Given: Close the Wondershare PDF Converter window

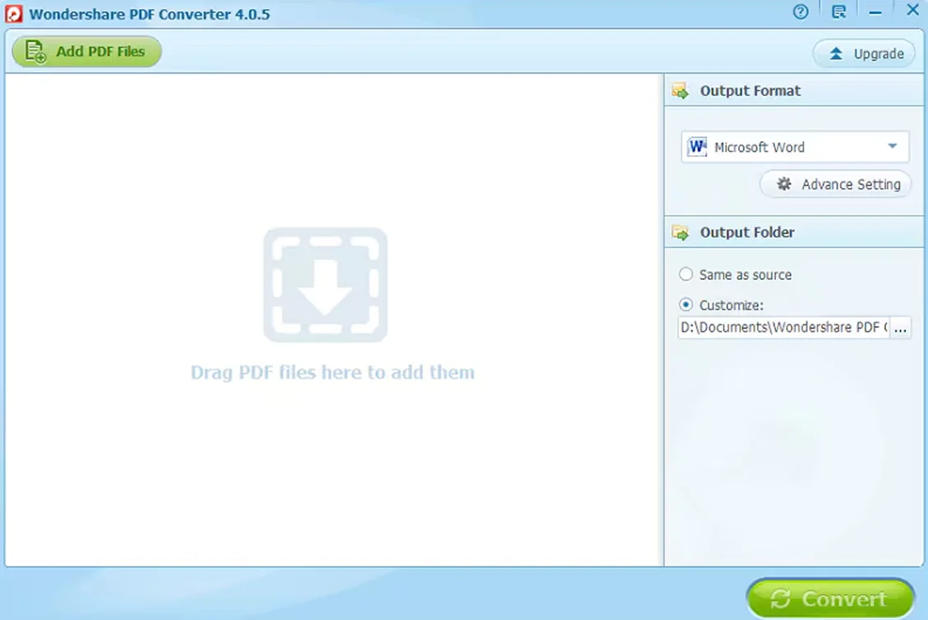Looking at the screenshot, I should (x=912, y=10).
